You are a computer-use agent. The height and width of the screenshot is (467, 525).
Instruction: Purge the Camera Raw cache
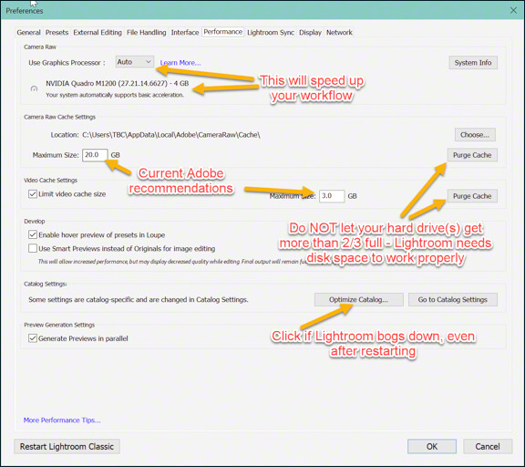click(472, 155)
